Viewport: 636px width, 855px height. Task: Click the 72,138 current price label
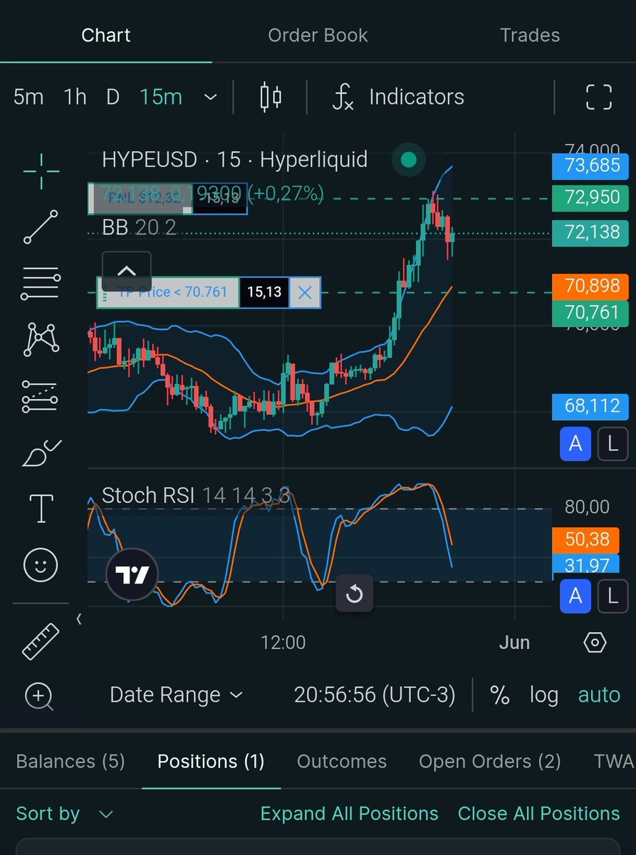pyautogui.click(x=590, y=232)
